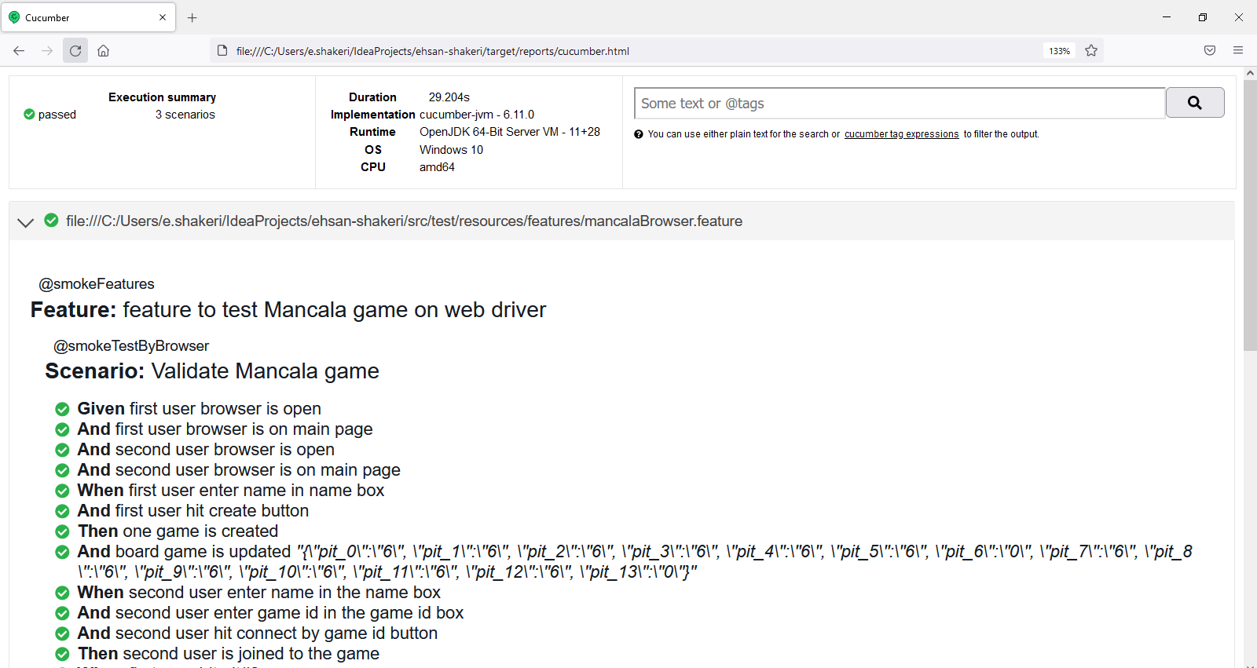The width and height of the screenshot is (1257, 668).
Task: Click the vertical scrollbar thumb
Action: (1250, 214)
